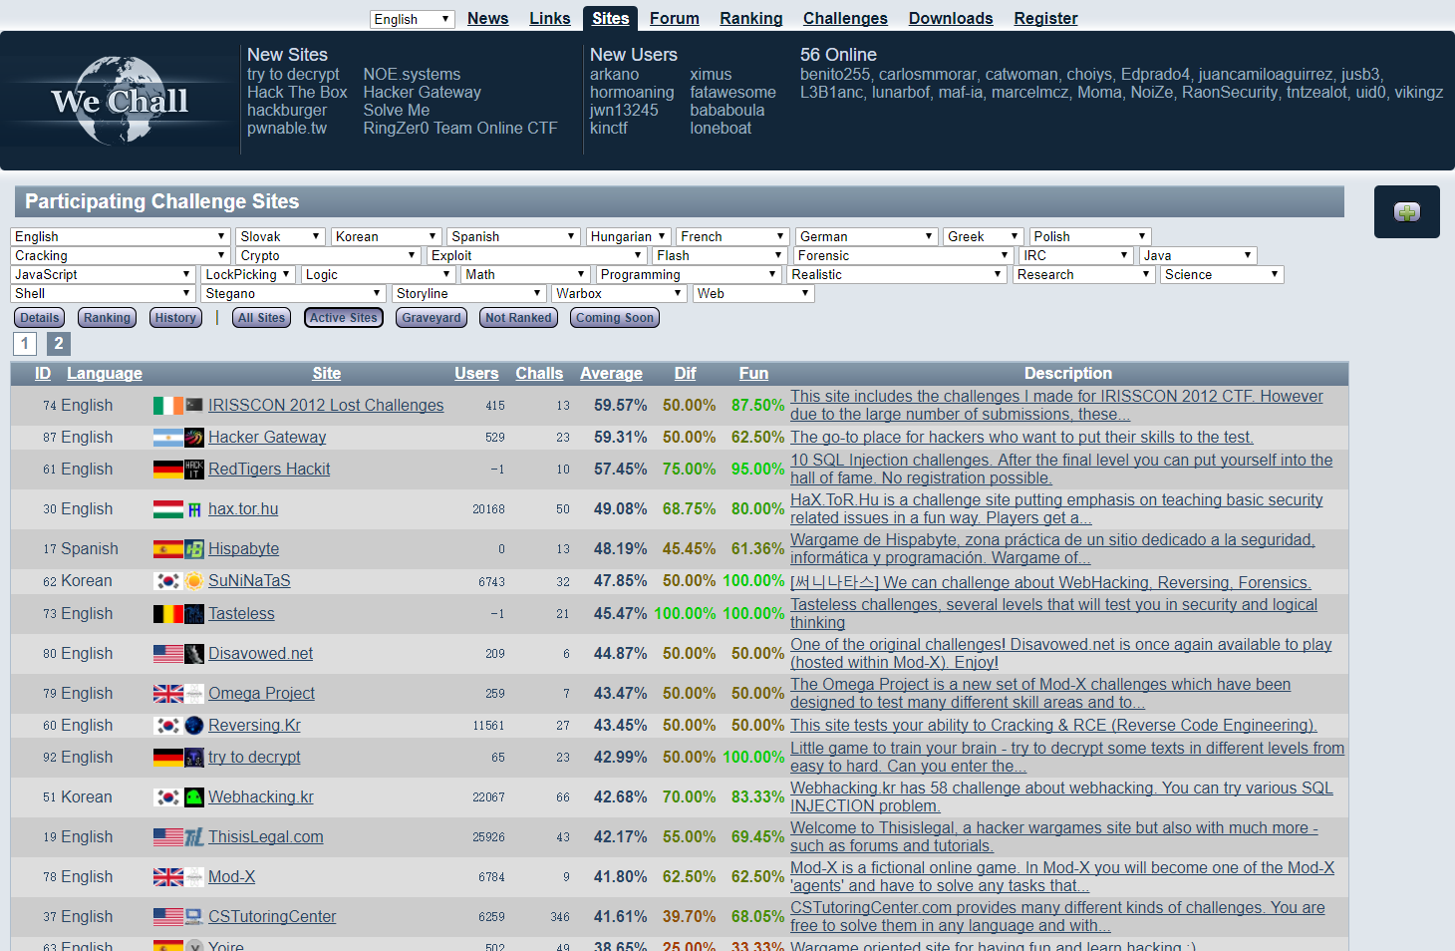Open the Programming category dropdown
Screen dimensions: 1455x951
(x=689, y=274)
